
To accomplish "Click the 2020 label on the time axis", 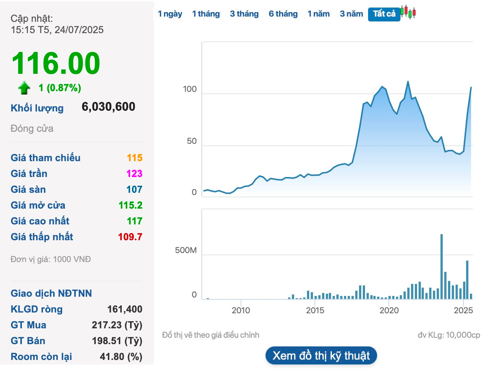I will [x=389, y=310].
